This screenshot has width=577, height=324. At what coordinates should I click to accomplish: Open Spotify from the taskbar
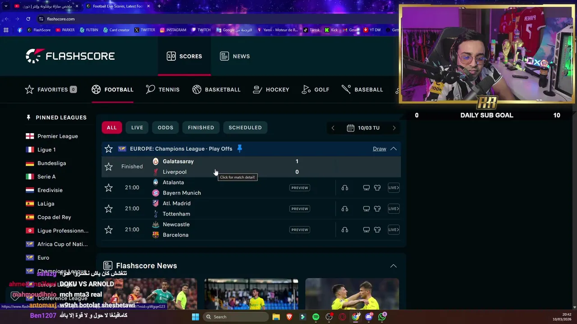316,317
